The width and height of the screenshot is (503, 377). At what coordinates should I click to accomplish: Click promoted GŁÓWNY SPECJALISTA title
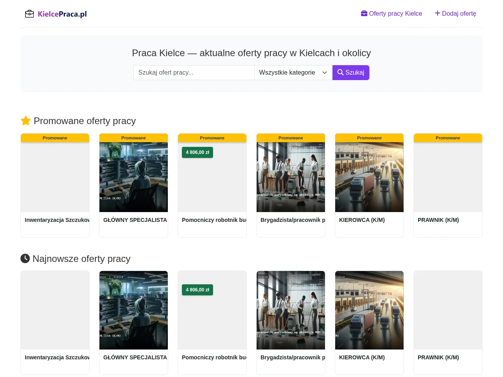tap(135, 220)
